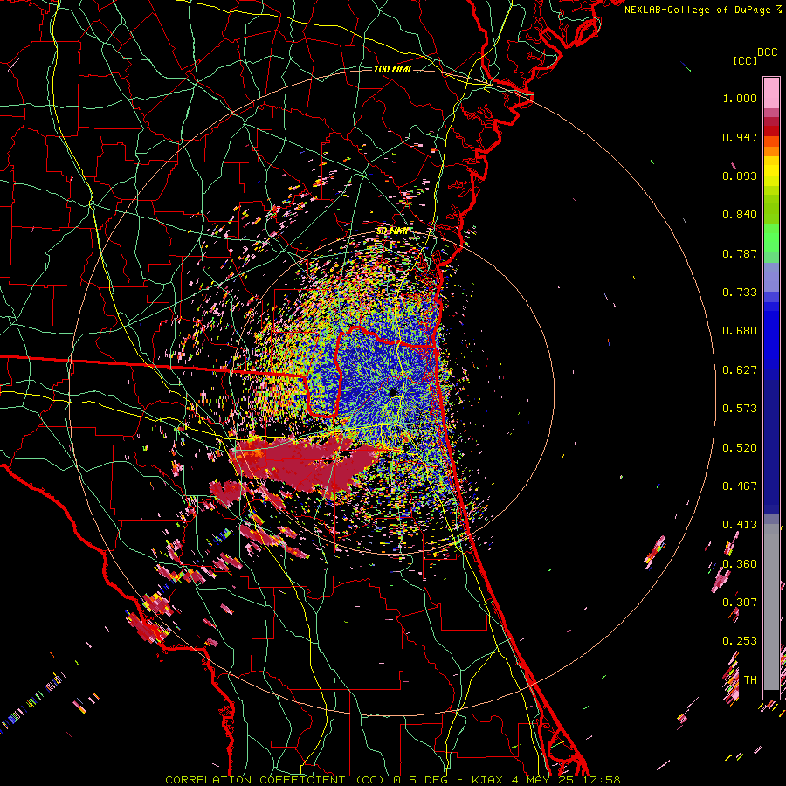Click the 0.467 value on the color scale
The height and width of the screenshot is (786, 786).
[x=740, y=486]
